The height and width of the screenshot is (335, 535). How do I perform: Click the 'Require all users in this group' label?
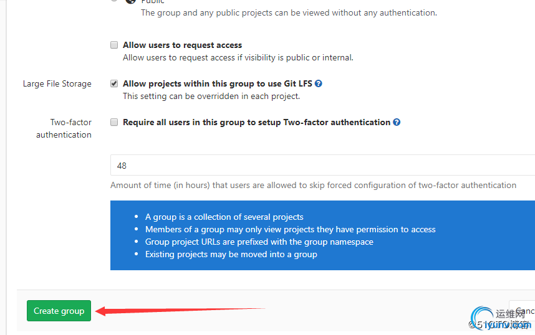(256, 122)
